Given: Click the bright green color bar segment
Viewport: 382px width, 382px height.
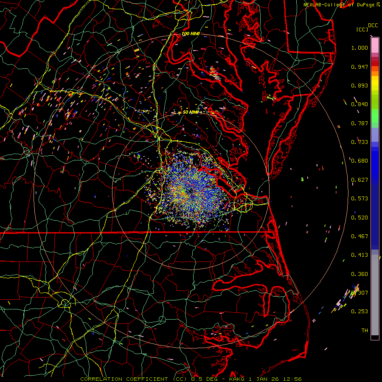Looking at the screenshot, I should (375, 116).
